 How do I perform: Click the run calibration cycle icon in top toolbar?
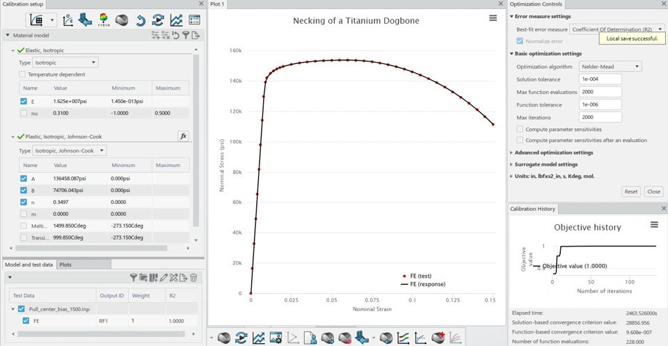tap(158, 20)
